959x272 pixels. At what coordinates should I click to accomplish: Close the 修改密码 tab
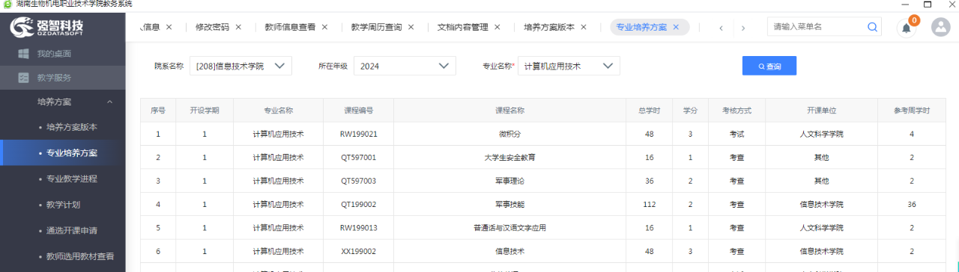pos(238,27)
